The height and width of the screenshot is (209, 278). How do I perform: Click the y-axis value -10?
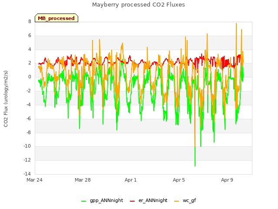27,146
